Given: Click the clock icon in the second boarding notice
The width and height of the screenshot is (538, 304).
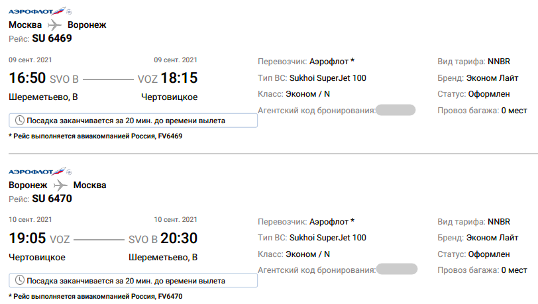Looking at the screenshot, I should (20, 280).
